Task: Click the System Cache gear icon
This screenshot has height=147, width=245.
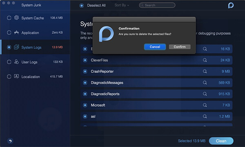Action: point(16,18)
